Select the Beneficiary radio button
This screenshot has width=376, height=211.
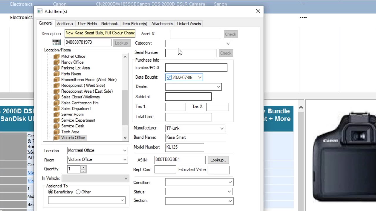click(51, 192)
